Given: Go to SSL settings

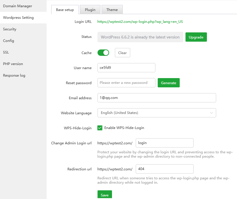Looking at the screenshot, I should point(6,52).
